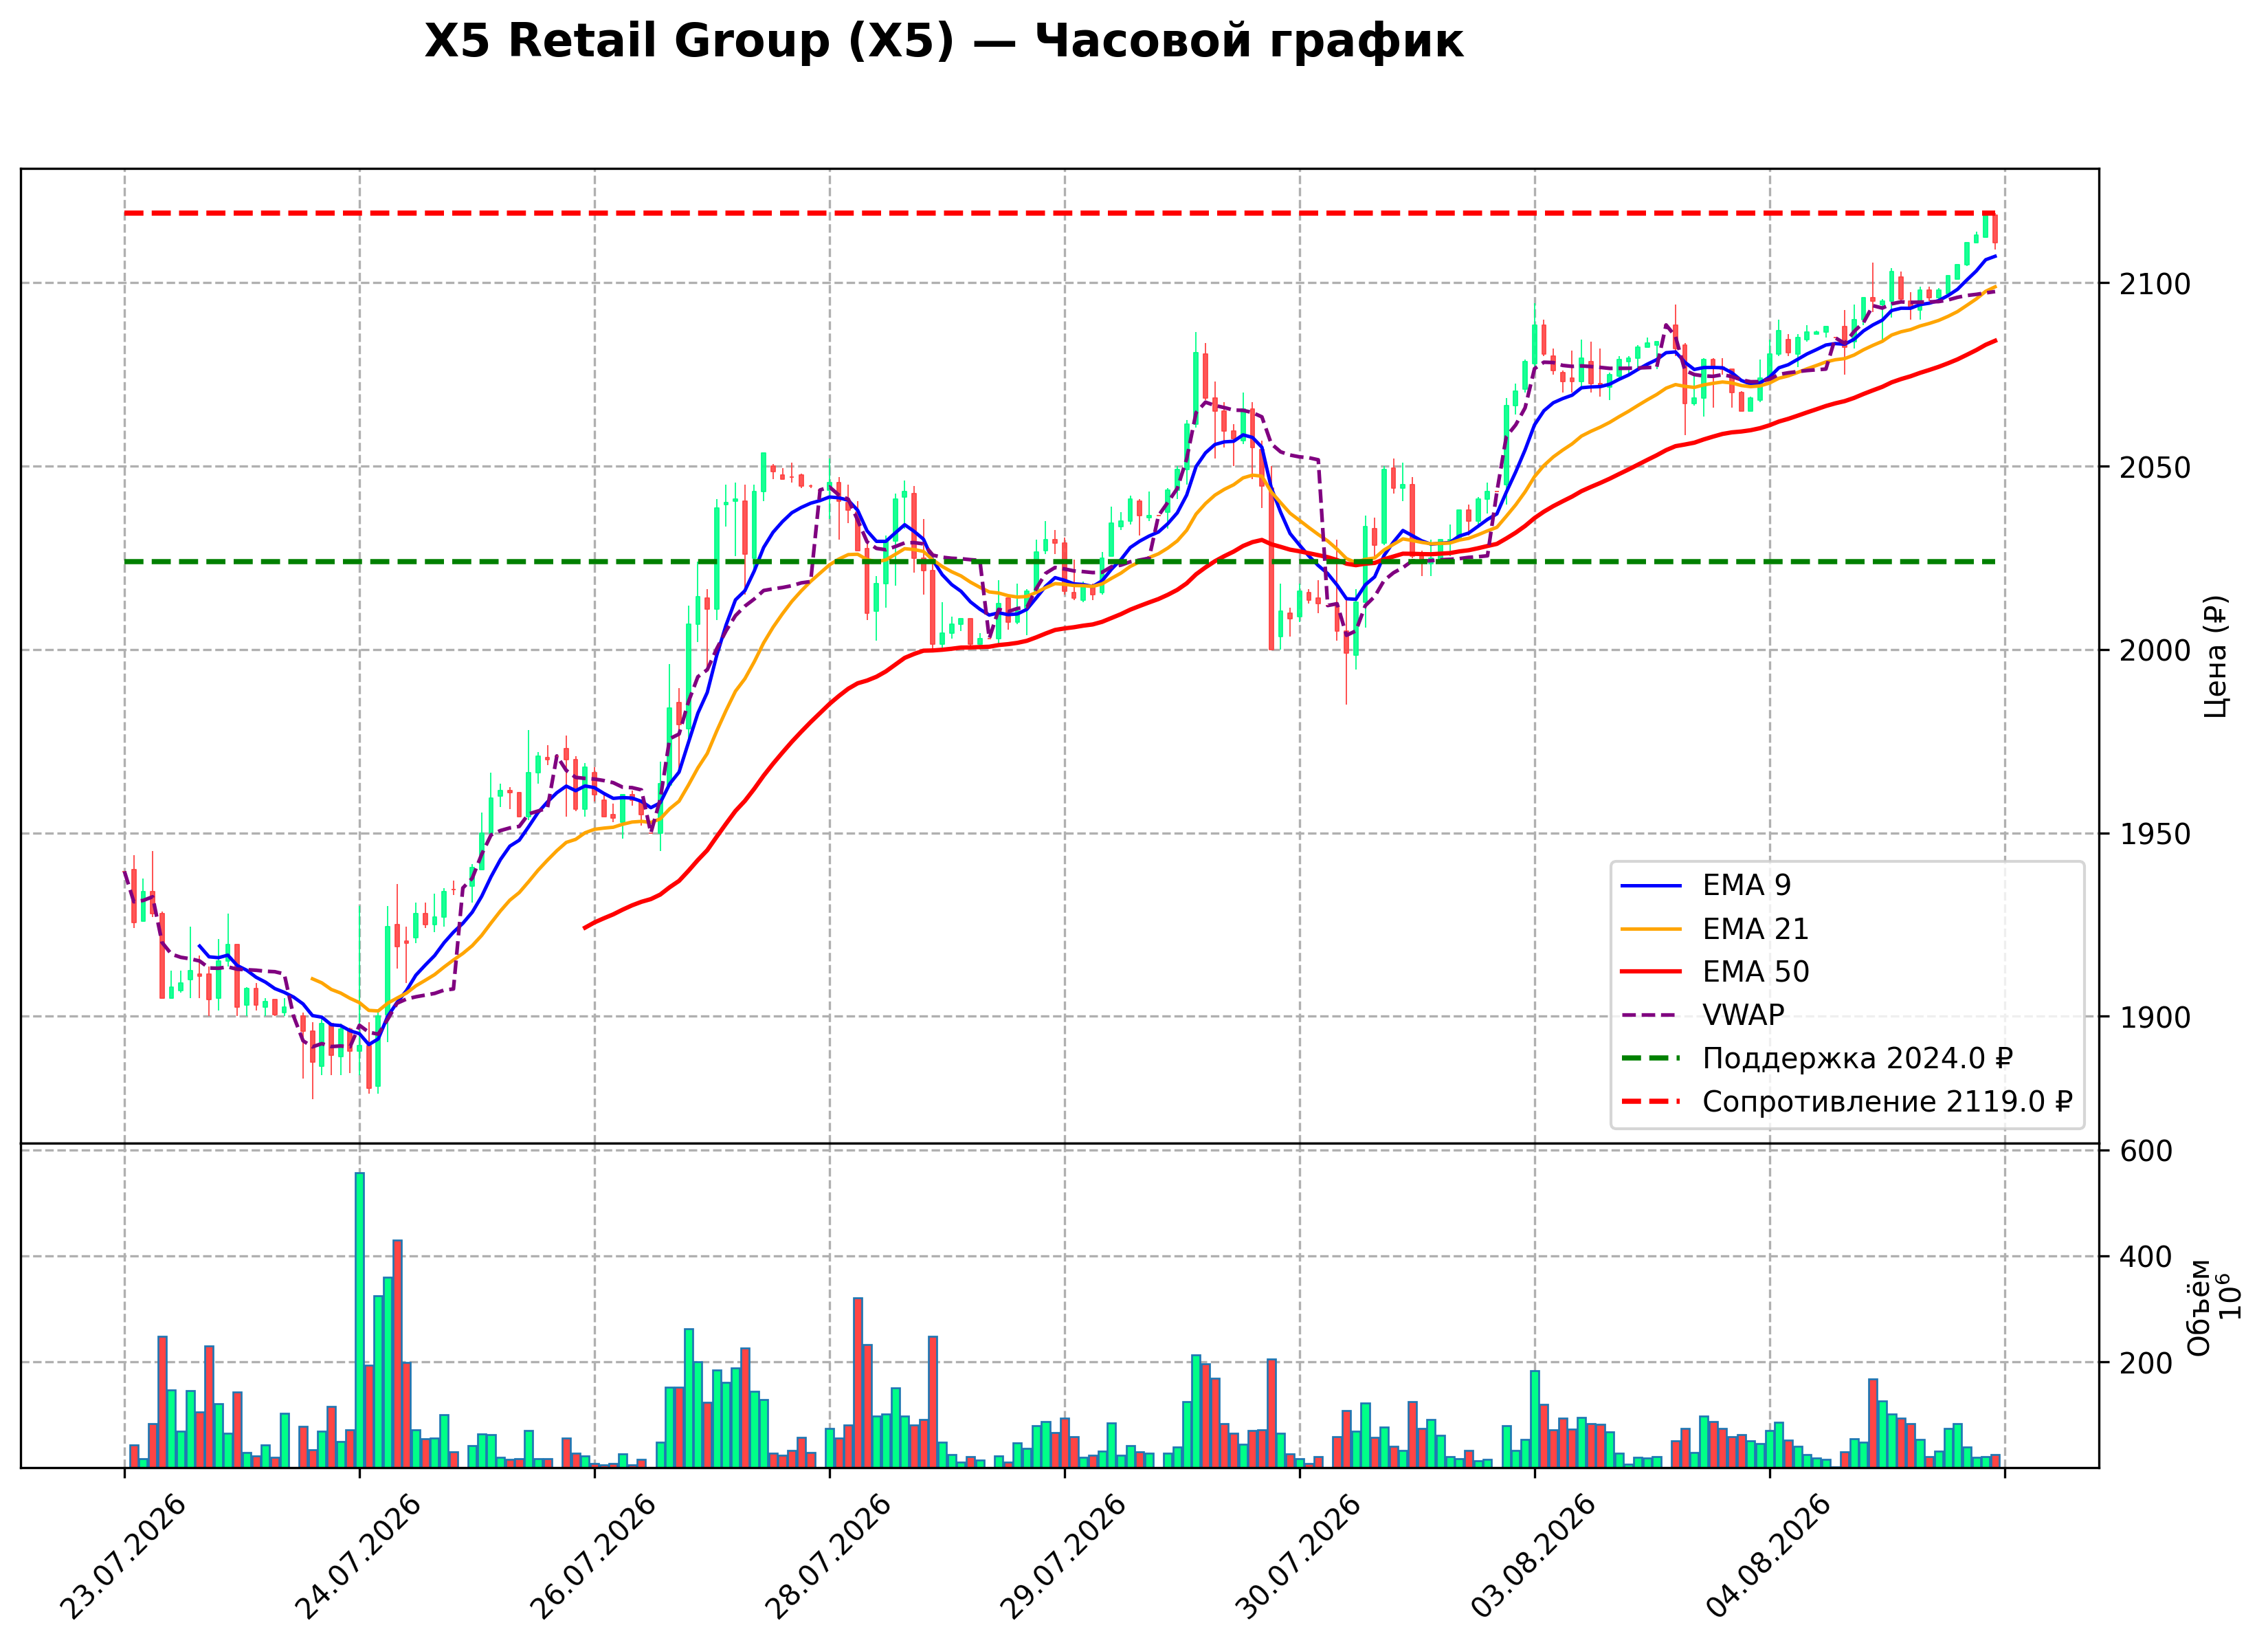Click the chart title "X5 Retail Group (X5) — Часовой график"
Image resolution: width=2268 pixels, height=1645 pixels.
[943, 42]
